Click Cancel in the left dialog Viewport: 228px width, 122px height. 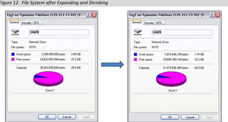(x=67, y=117)
